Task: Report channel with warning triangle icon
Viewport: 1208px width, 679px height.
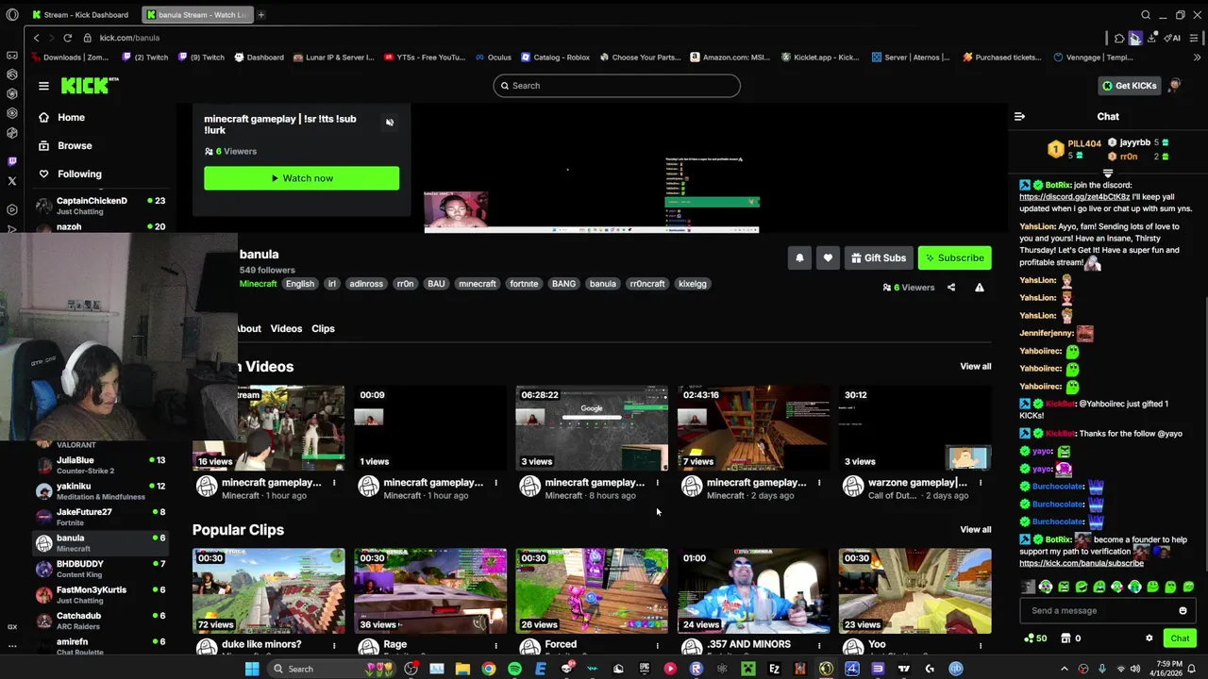Action: [x=980, y=288]
